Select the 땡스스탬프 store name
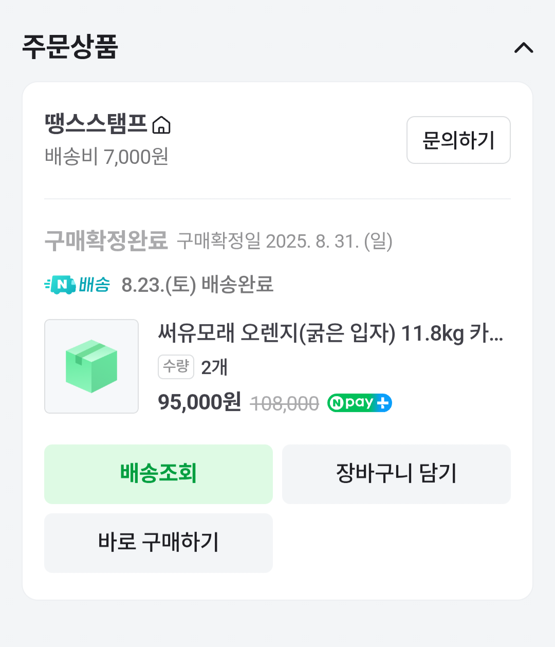The width and height of the screenshot is (555, 647). [96, 124]
